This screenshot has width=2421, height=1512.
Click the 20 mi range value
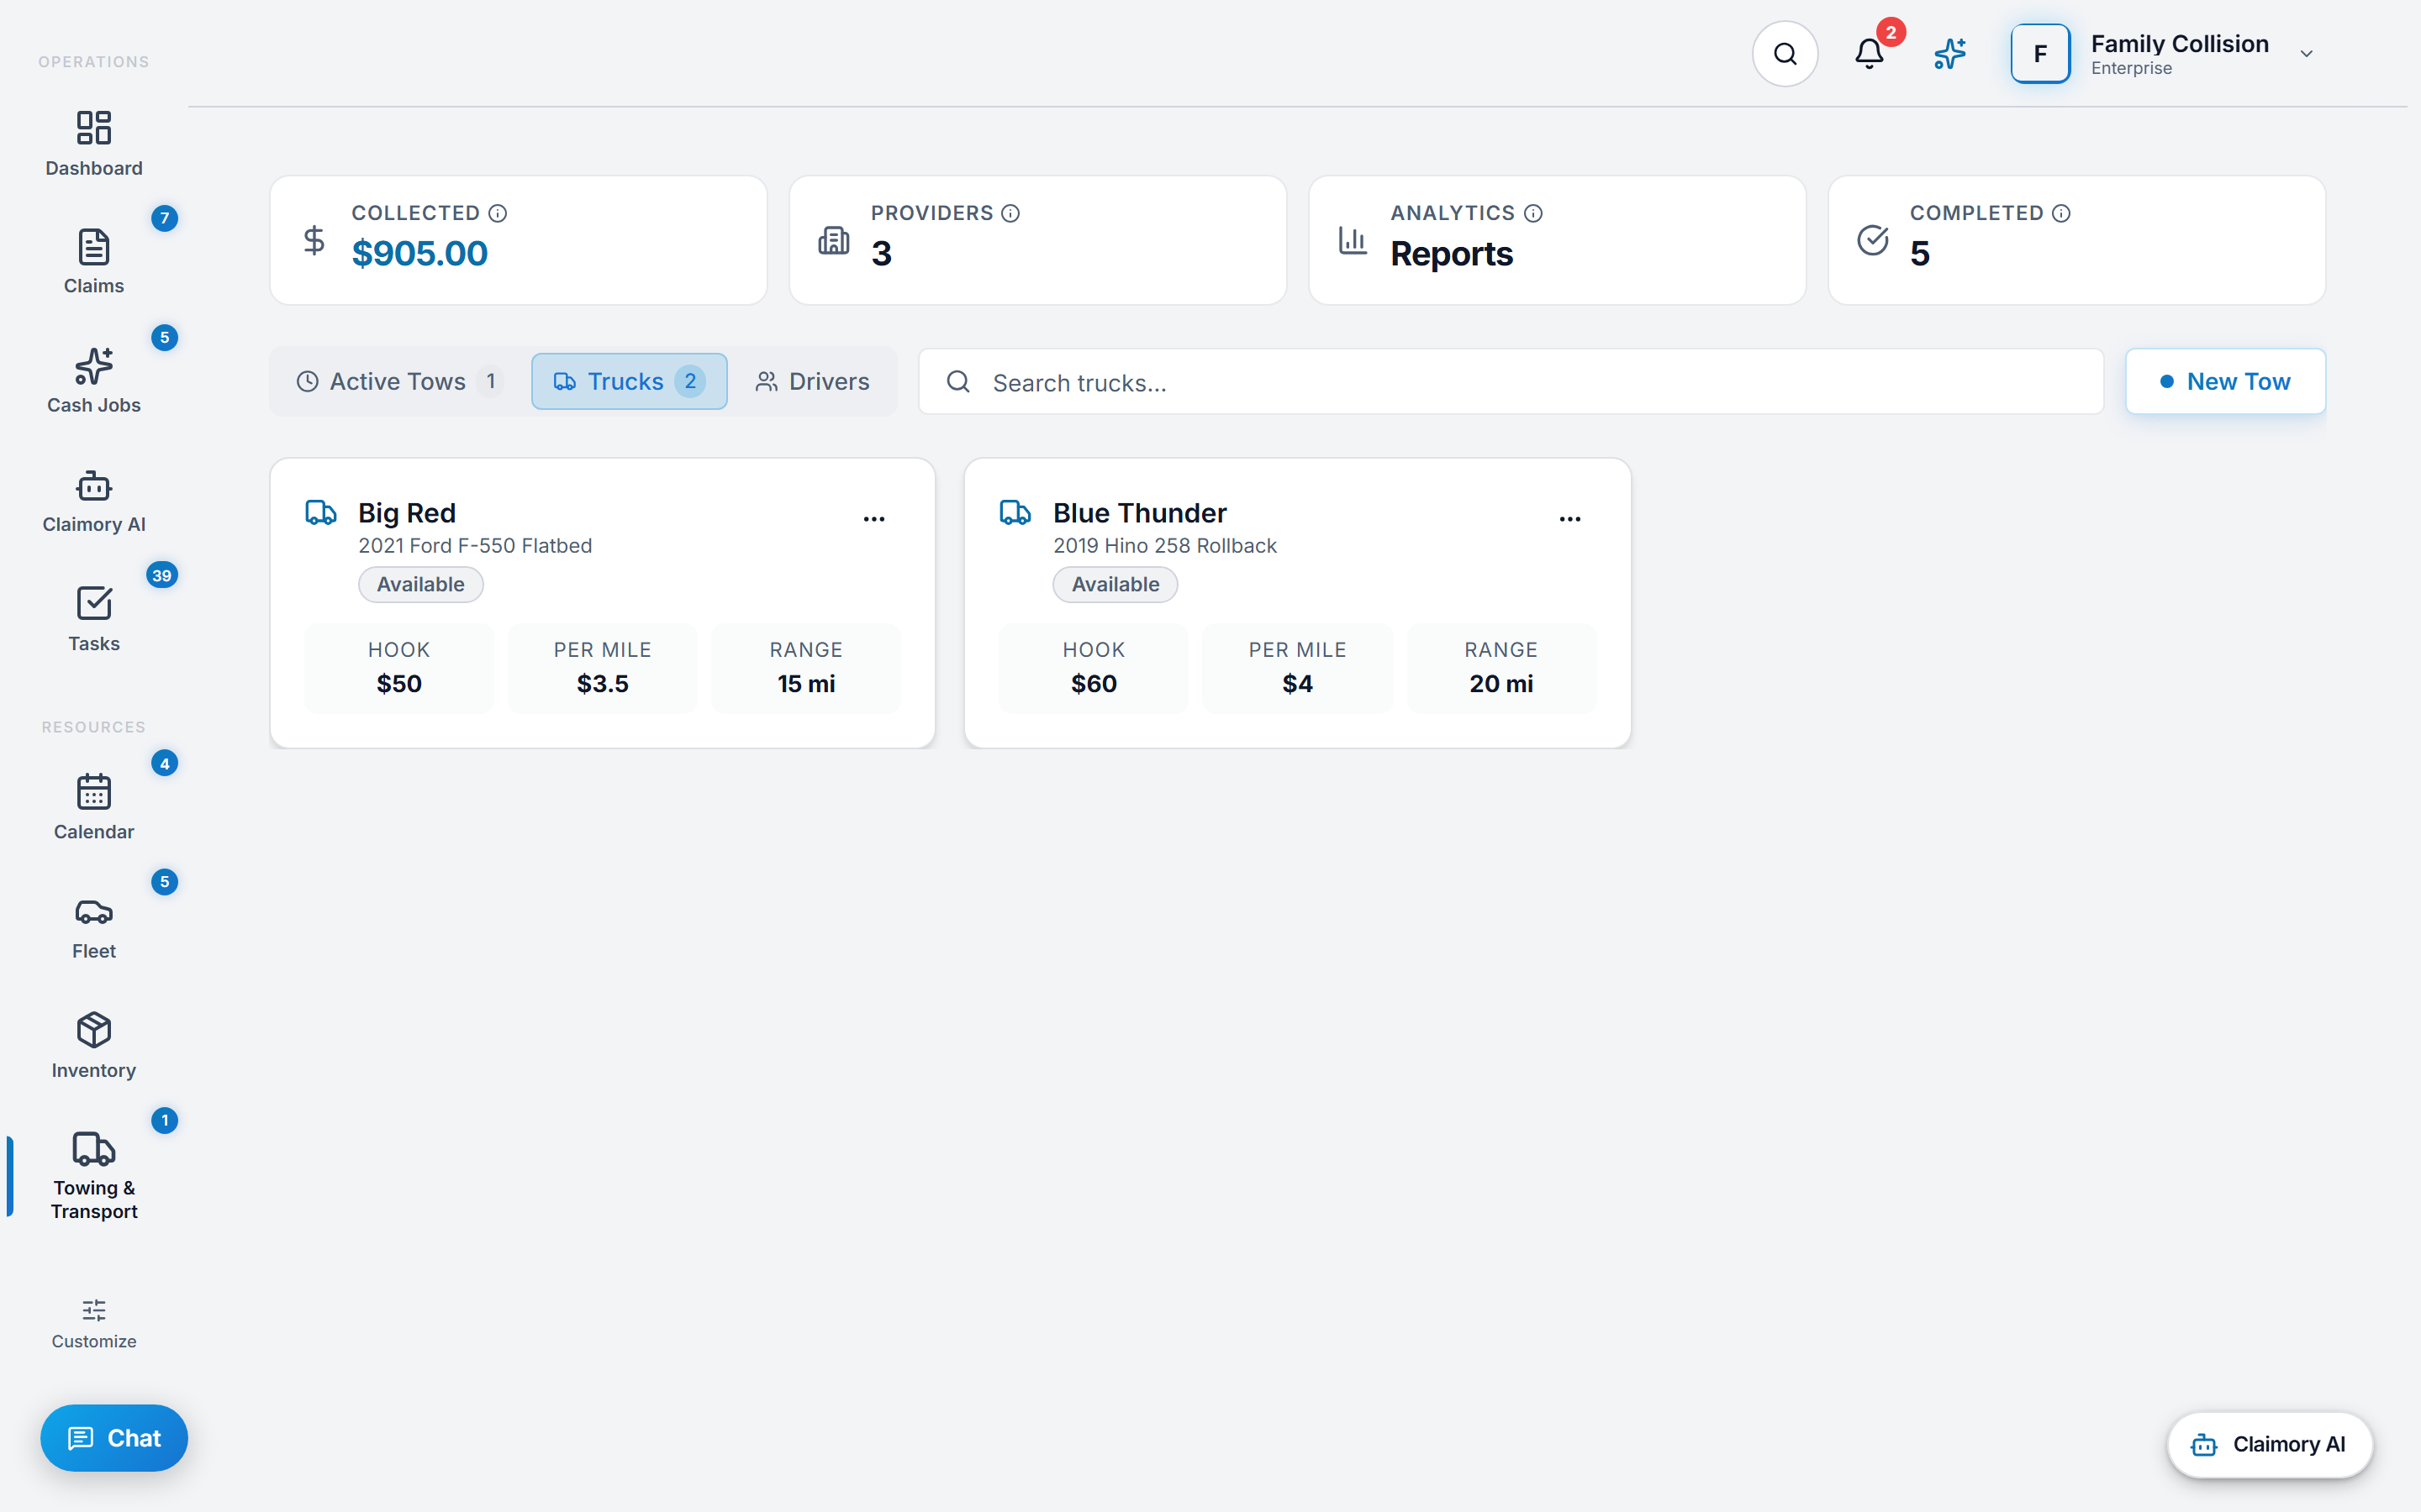click(1501, 684)
